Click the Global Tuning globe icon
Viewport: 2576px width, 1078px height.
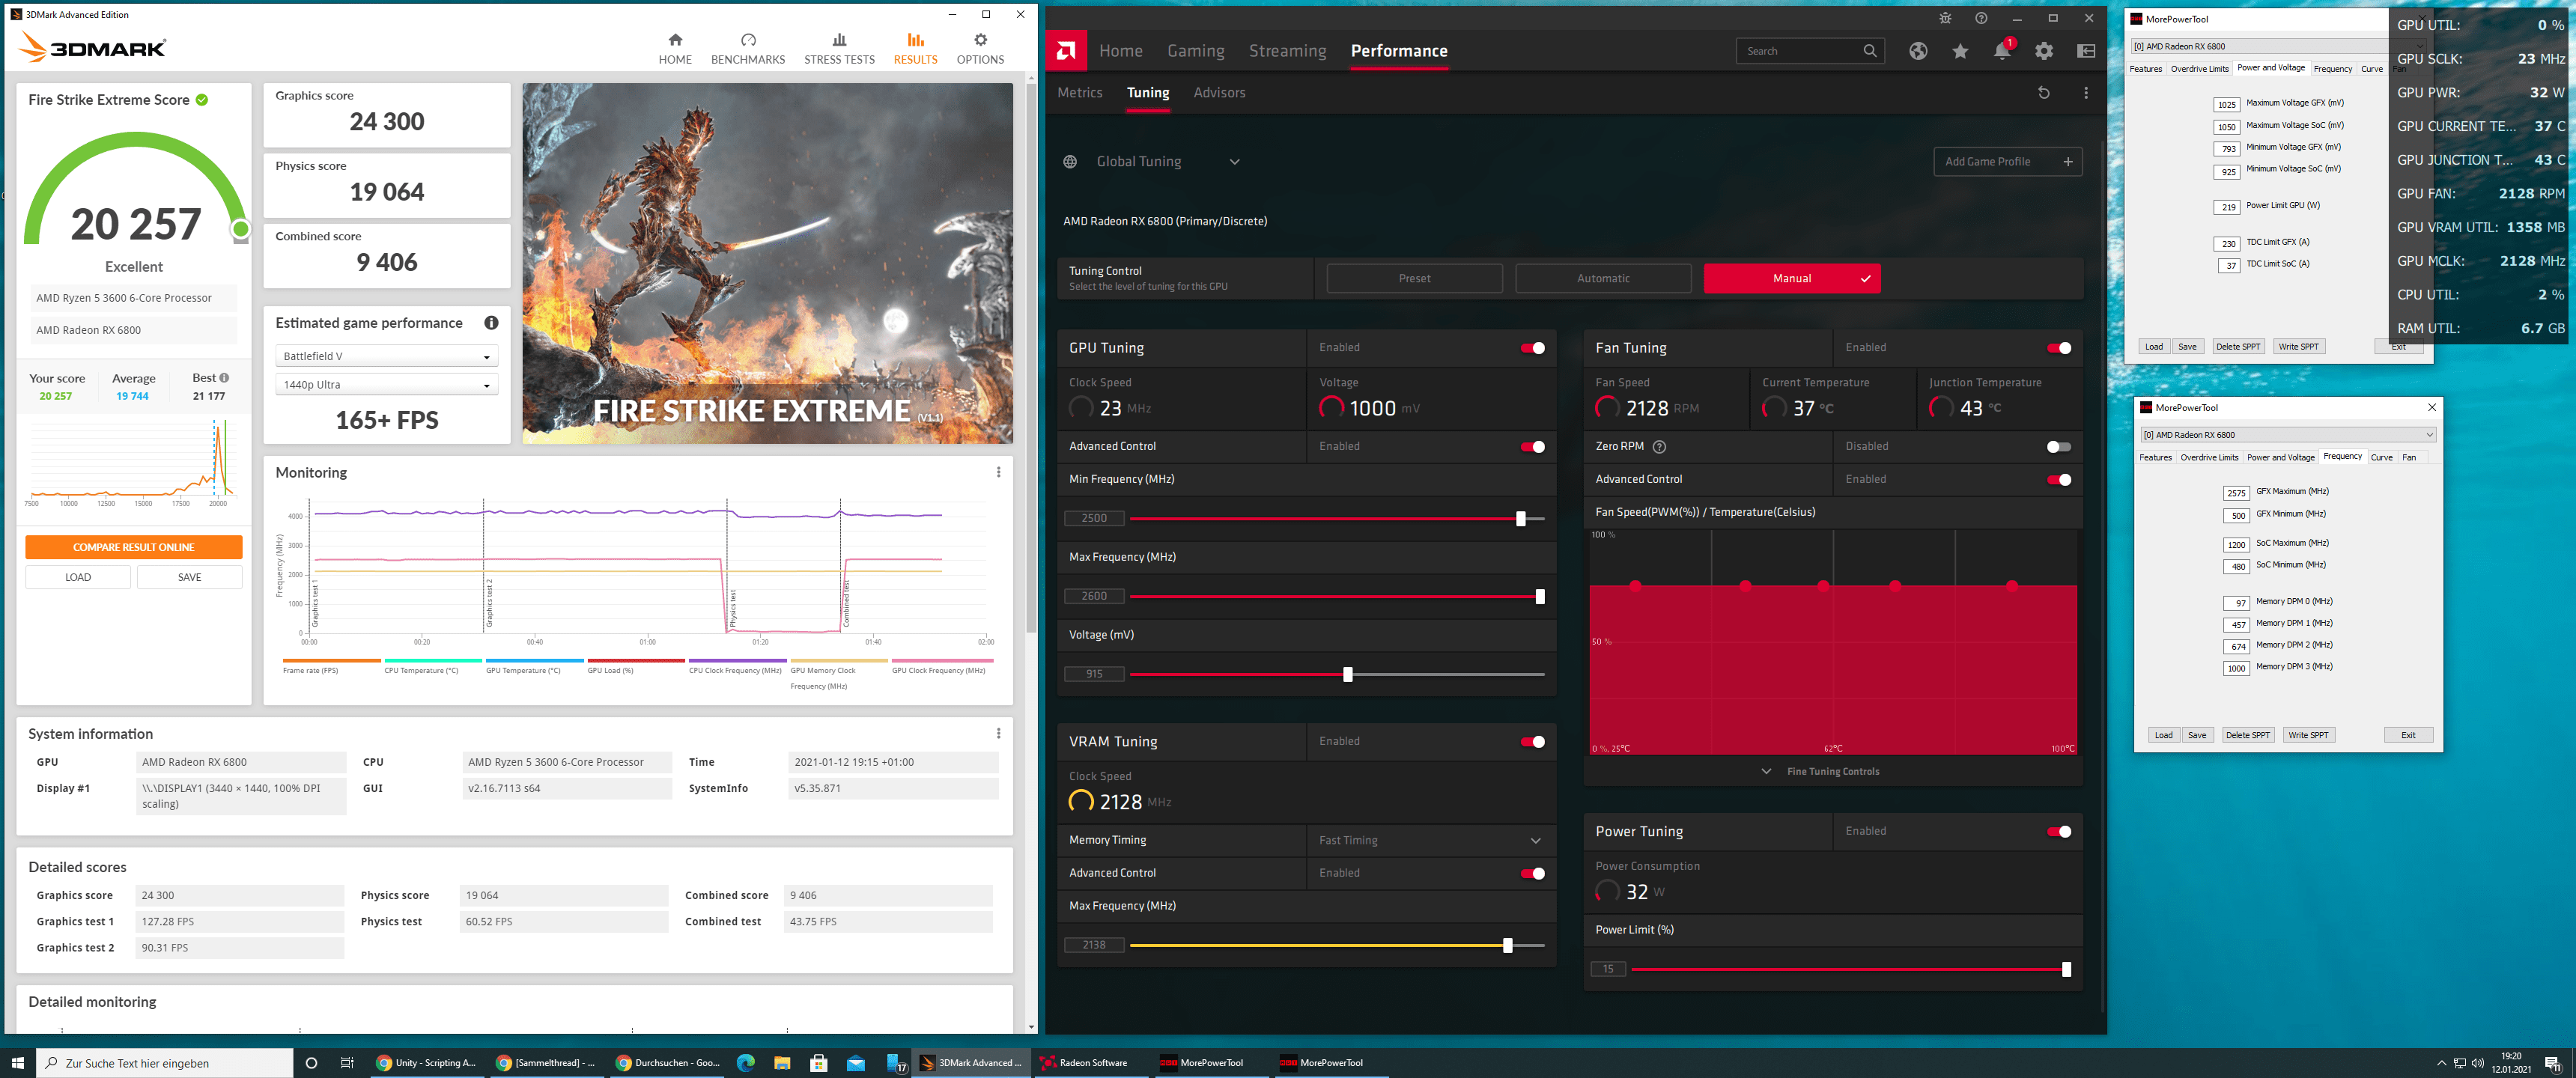[x=1070, y=162]
